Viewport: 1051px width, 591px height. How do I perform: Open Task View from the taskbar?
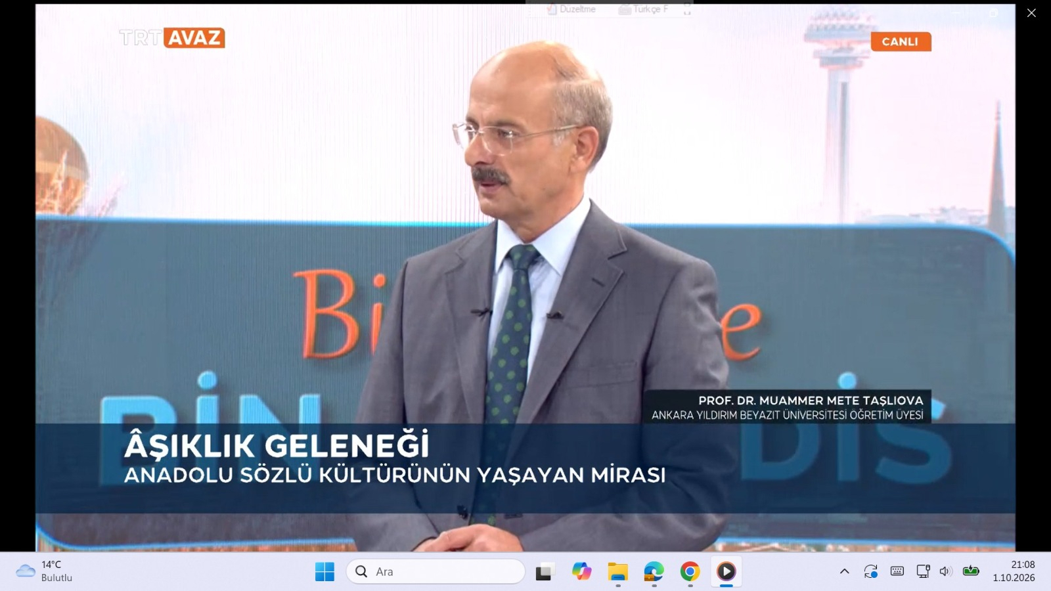[544, 572]
